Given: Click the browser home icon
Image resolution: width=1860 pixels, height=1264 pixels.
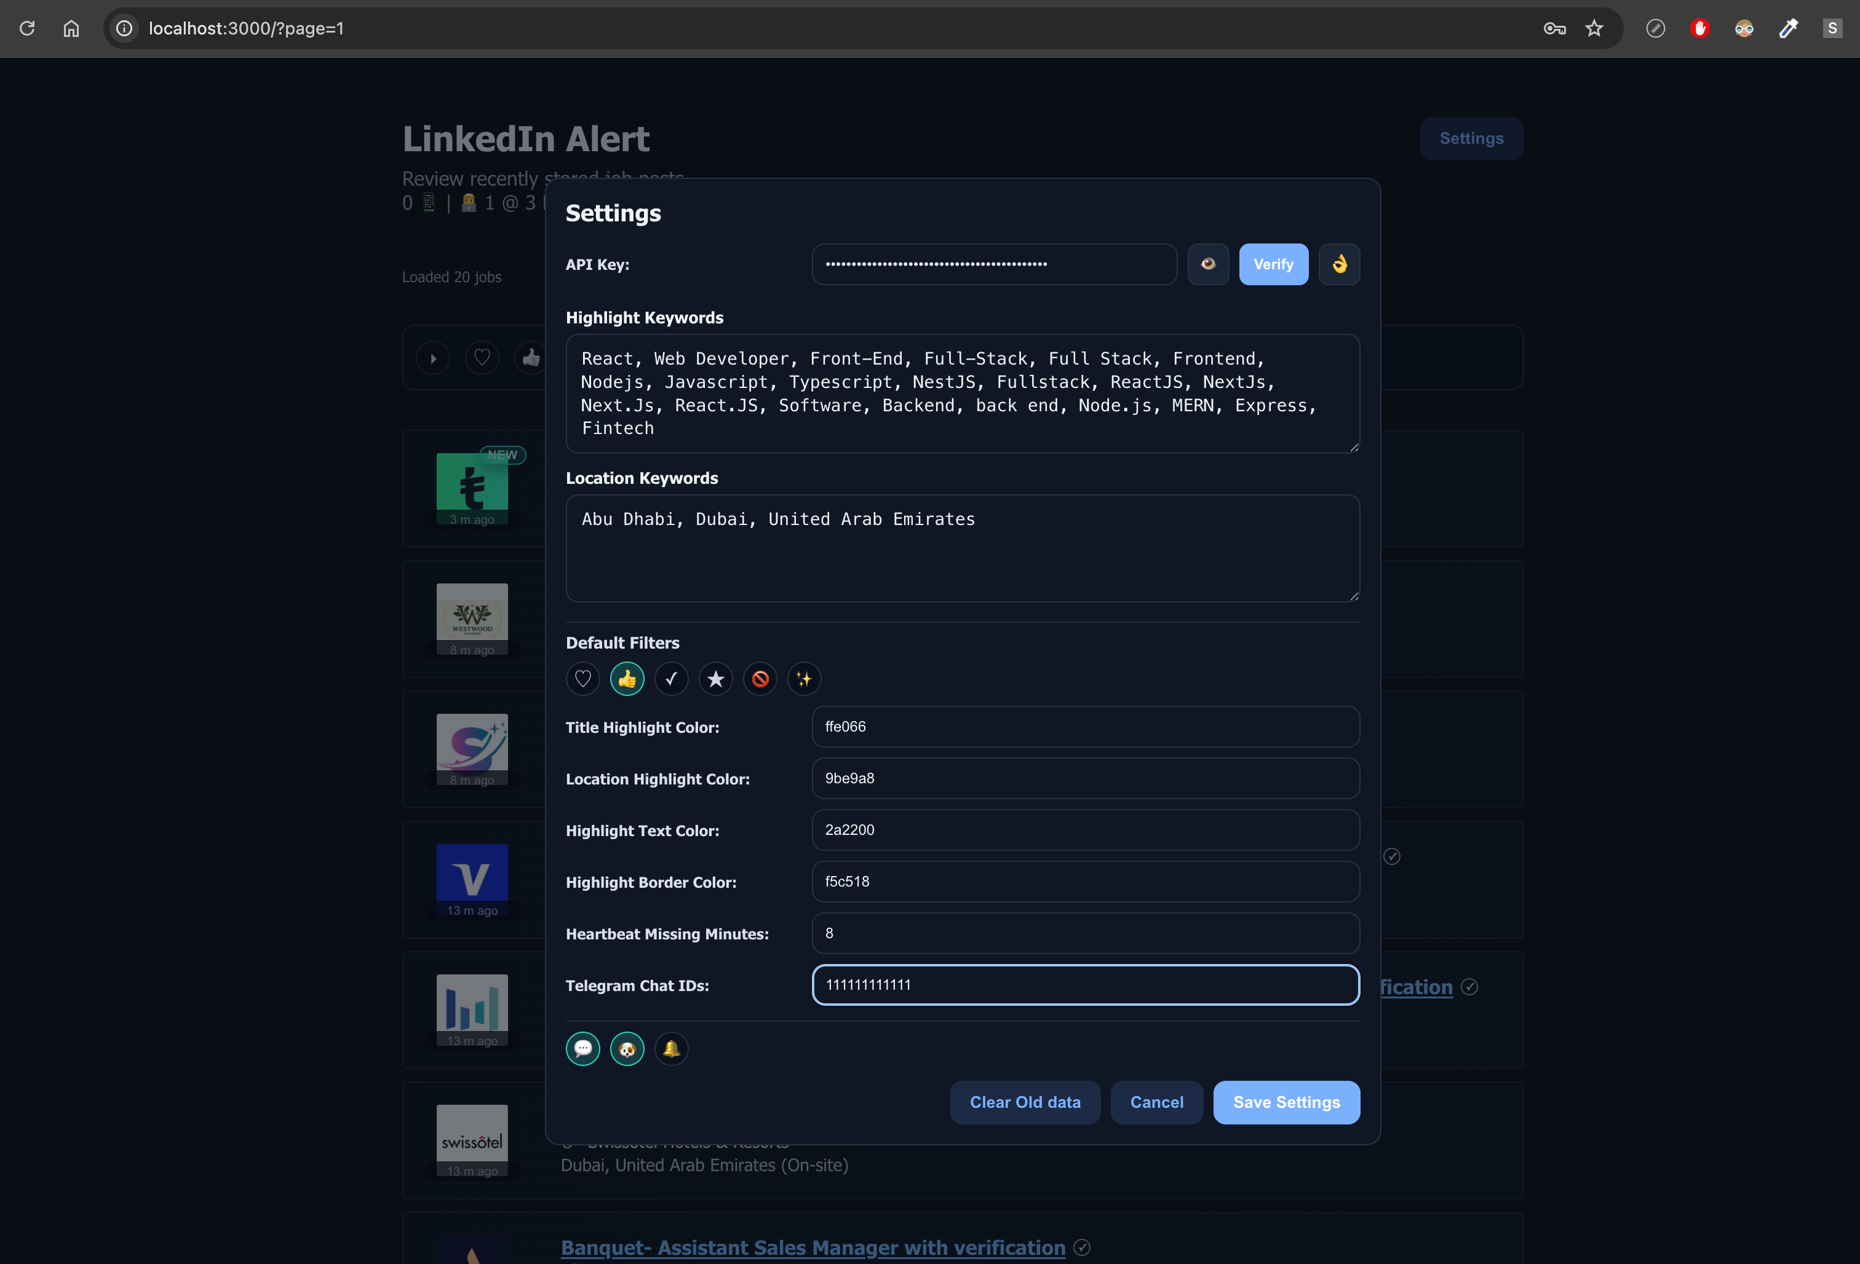Looking at the screenshot, I should pyautogui.click(x=71, y=28).
